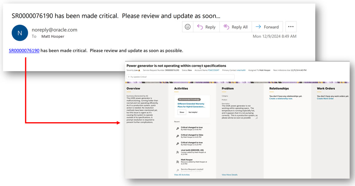This screenshot has width=355, height=186.
Task: Click the Matt Hooper recipient name in the email
Action: (53, 37)
